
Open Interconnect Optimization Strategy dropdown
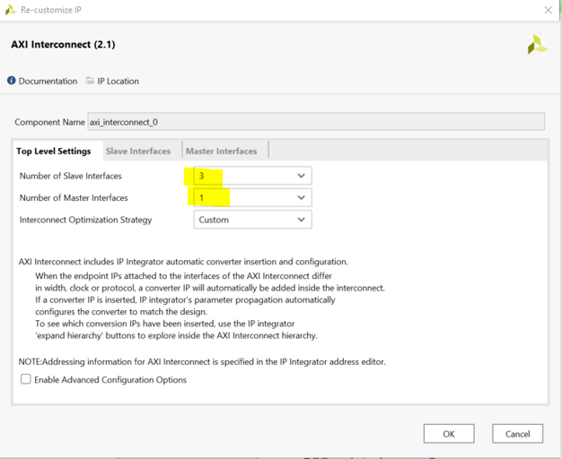252,220
